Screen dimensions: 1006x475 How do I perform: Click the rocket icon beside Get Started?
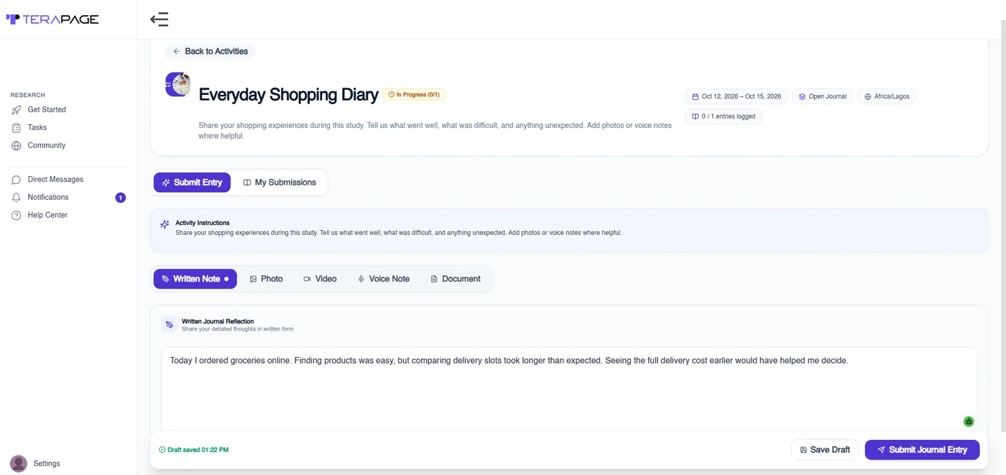click(16, 110)
